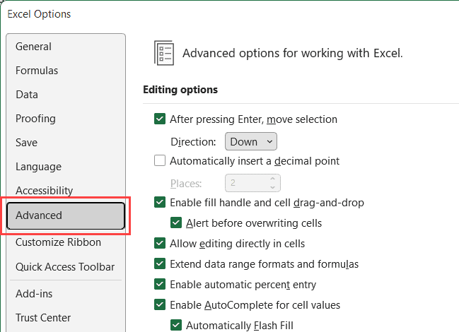This screenshot has width=459, height=332.
Task: Select Accessibility in the sidebar
Action: 44,191
